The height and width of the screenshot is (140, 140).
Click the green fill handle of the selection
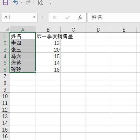[35, 73]
